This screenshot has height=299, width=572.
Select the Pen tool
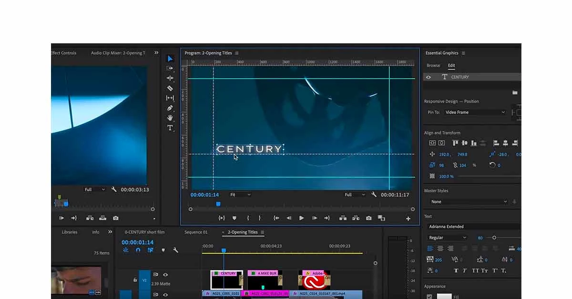(x=170, y=108)
